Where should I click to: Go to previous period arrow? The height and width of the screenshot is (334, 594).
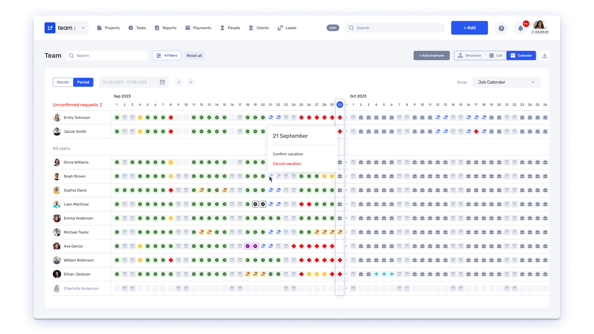(179, 82)
